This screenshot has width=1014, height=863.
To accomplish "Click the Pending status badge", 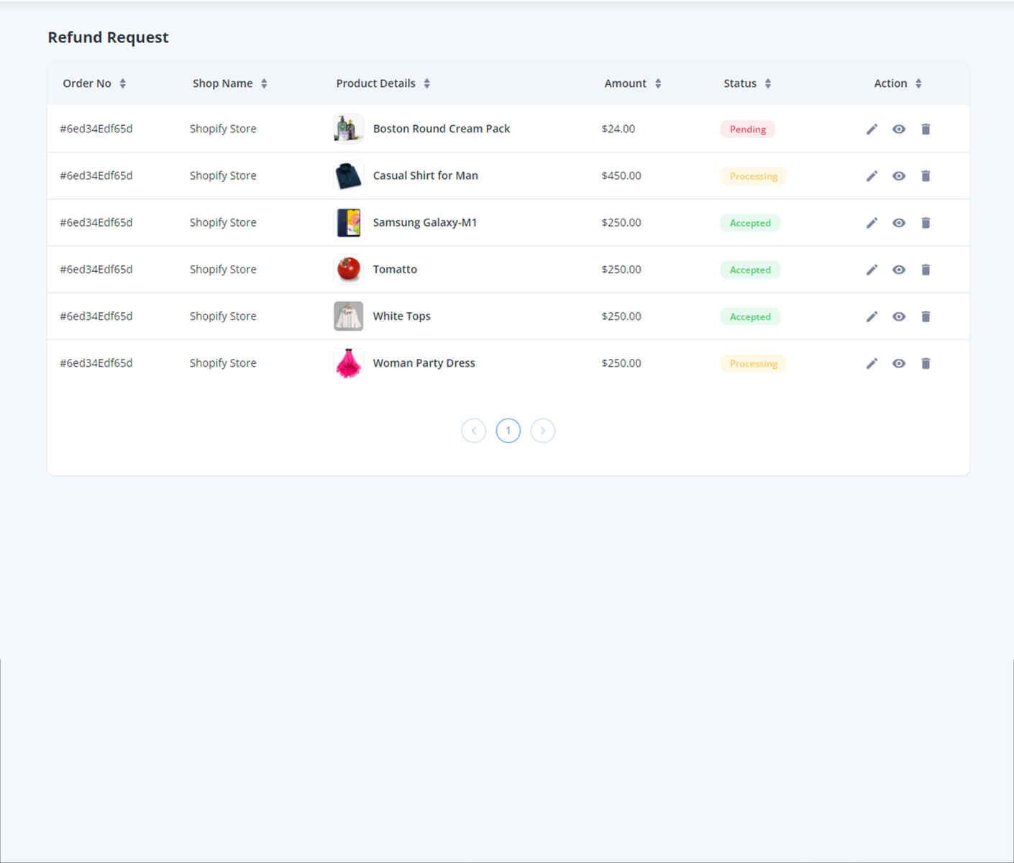I will pyautogui.click(x=747, y=129).
